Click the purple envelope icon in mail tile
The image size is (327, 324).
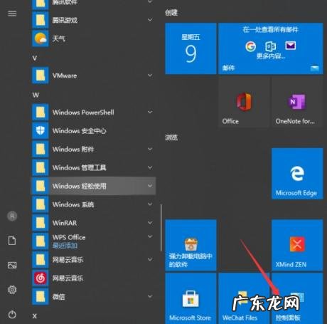(291, 46)
